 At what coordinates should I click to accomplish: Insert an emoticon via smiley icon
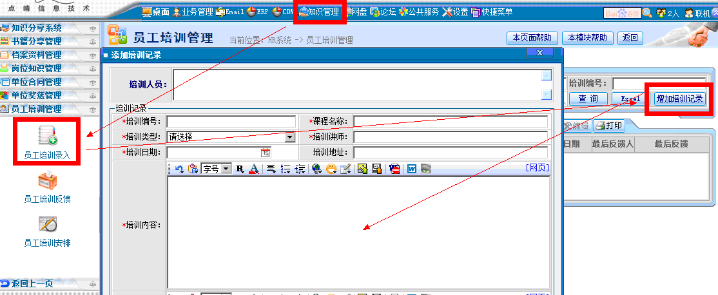point(331,169)
